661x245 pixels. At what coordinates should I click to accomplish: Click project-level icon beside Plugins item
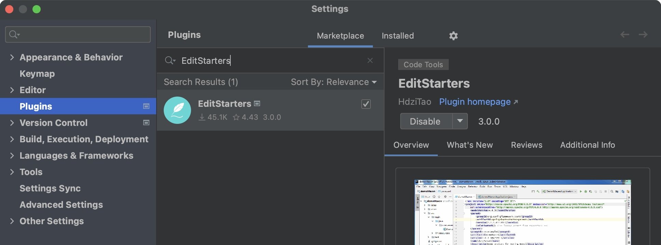(146, 106)
